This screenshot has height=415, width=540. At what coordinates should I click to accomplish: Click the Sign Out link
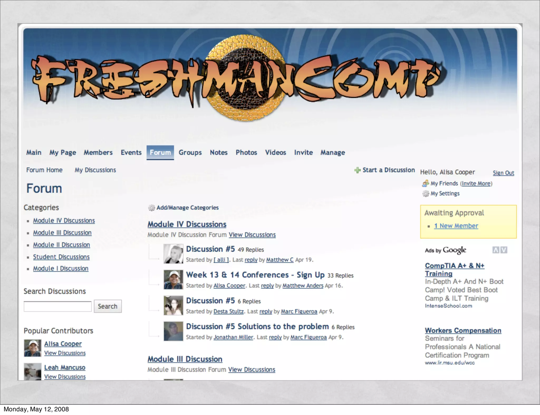[x=503, y=173]
